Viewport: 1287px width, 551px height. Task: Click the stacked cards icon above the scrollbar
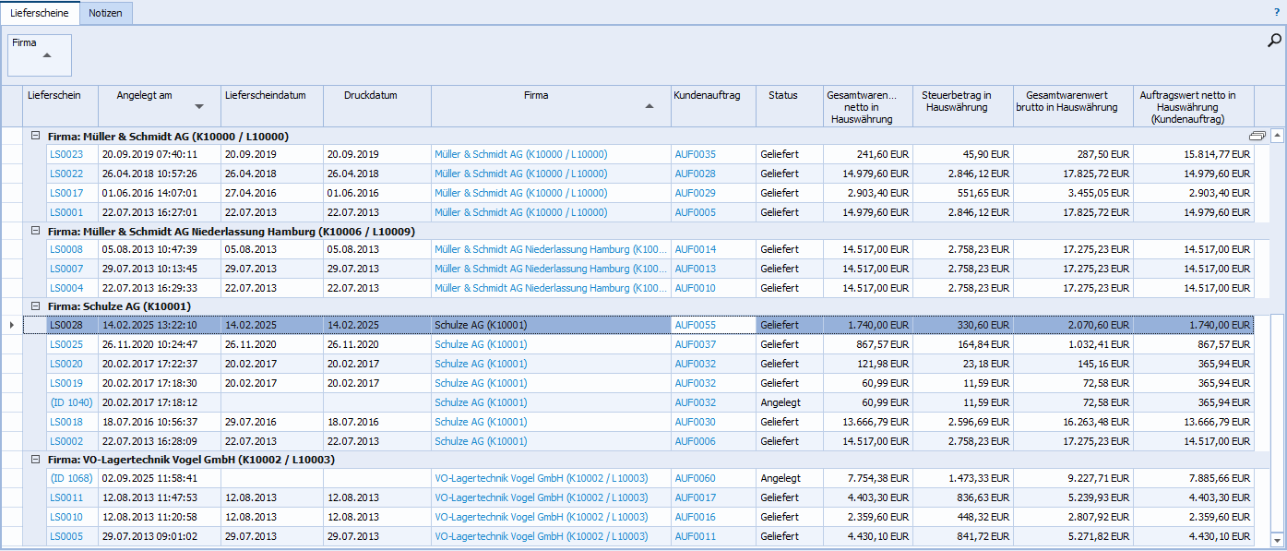coord(1257,137)
